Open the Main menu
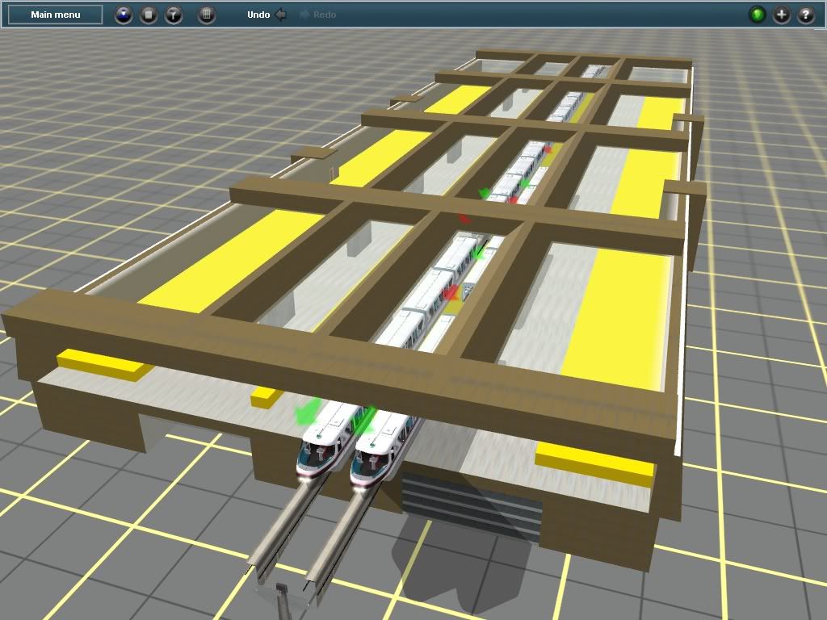This screenshot has height=620, width=827. (56, 15)
